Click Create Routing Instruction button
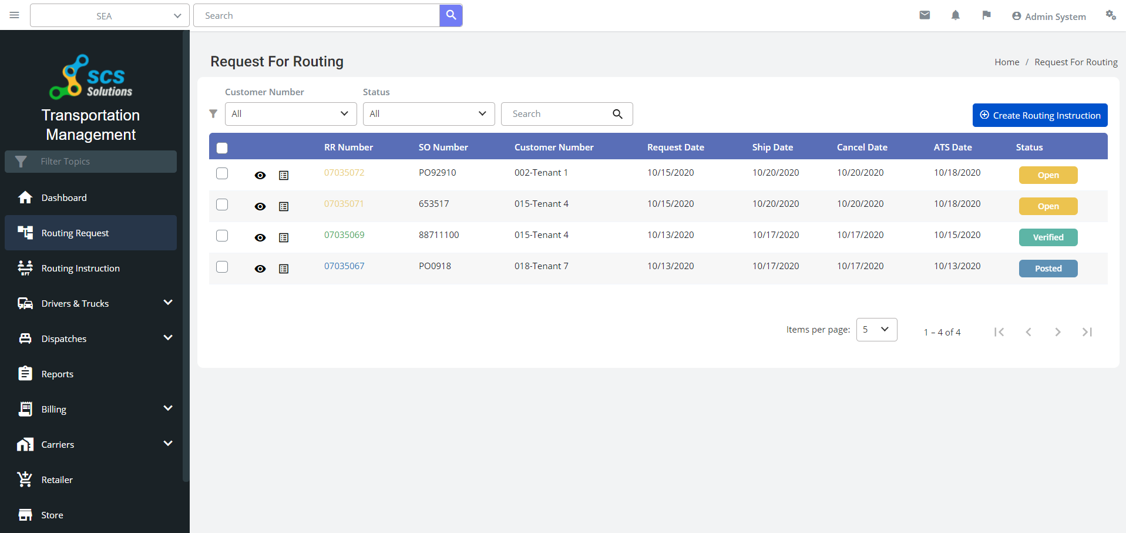 pyautogui.click(x=1040, y=115)
